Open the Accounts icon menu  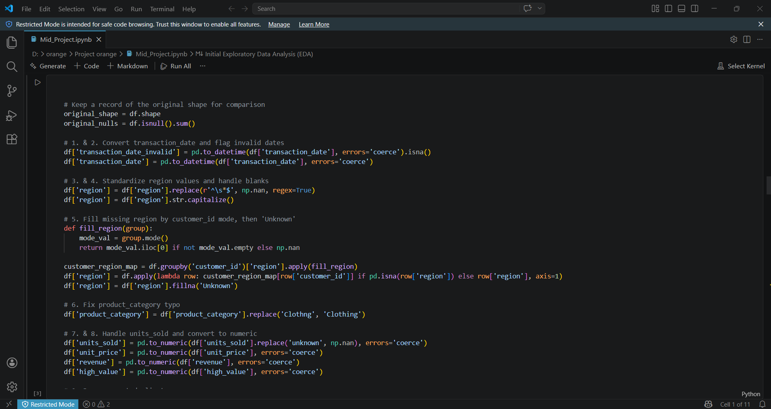tap(12, 363)
